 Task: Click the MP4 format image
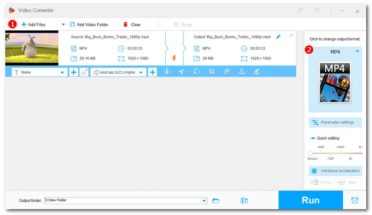coord(335,82)
